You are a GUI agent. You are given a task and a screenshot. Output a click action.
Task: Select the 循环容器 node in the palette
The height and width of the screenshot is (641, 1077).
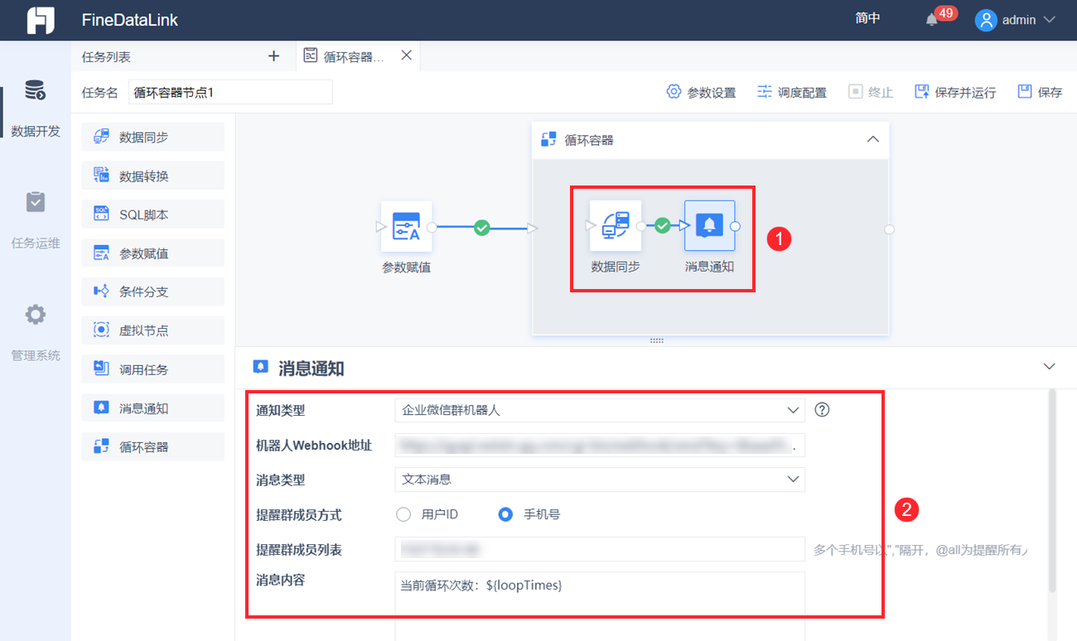[153, 446]
